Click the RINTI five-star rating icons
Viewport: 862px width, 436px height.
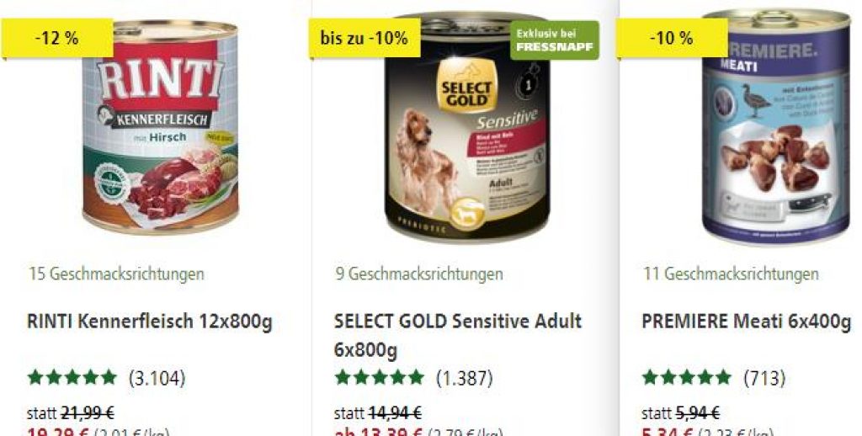pos(72,378)
